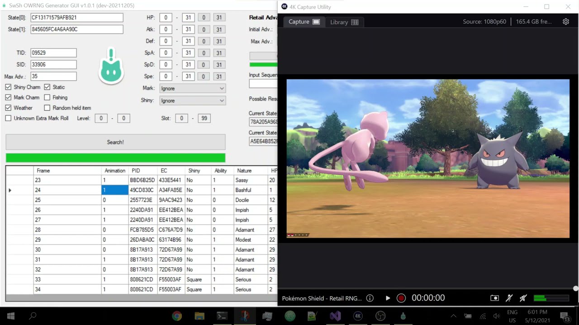The width and height of the screenshot is (579, 325).
Task: Enable the Fishing checkbox
Action: [47, 97]
